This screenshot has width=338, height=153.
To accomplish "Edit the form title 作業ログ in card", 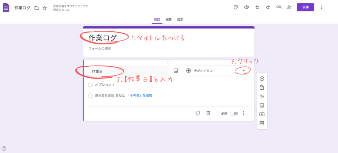I will pos(102,38).
